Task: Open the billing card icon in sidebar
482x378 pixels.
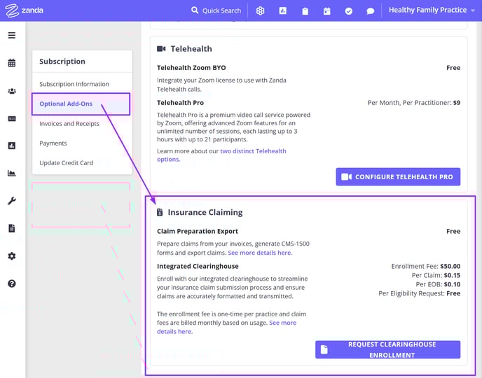Action: point(12,118)
